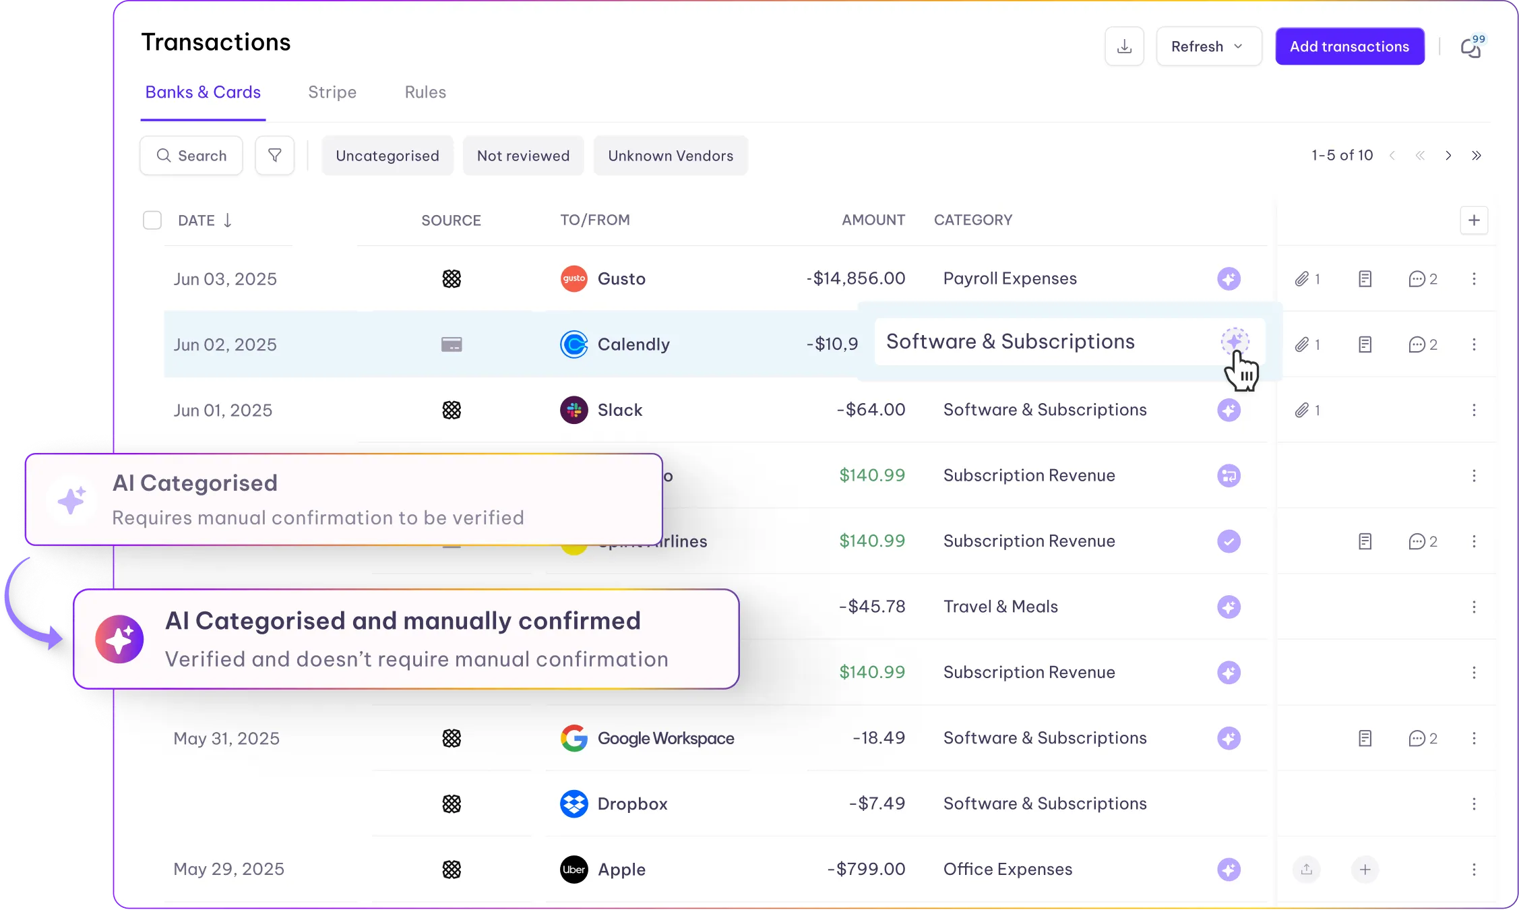Click the Search field
The height and width of the screenshot is (910, 1519).
coord(191,156)
